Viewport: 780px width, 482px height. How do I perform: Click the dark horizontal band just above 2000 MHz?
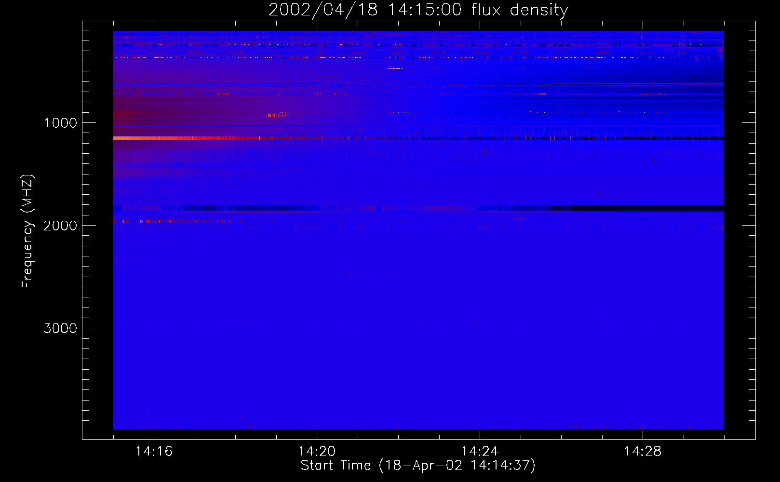coord(418,208)
